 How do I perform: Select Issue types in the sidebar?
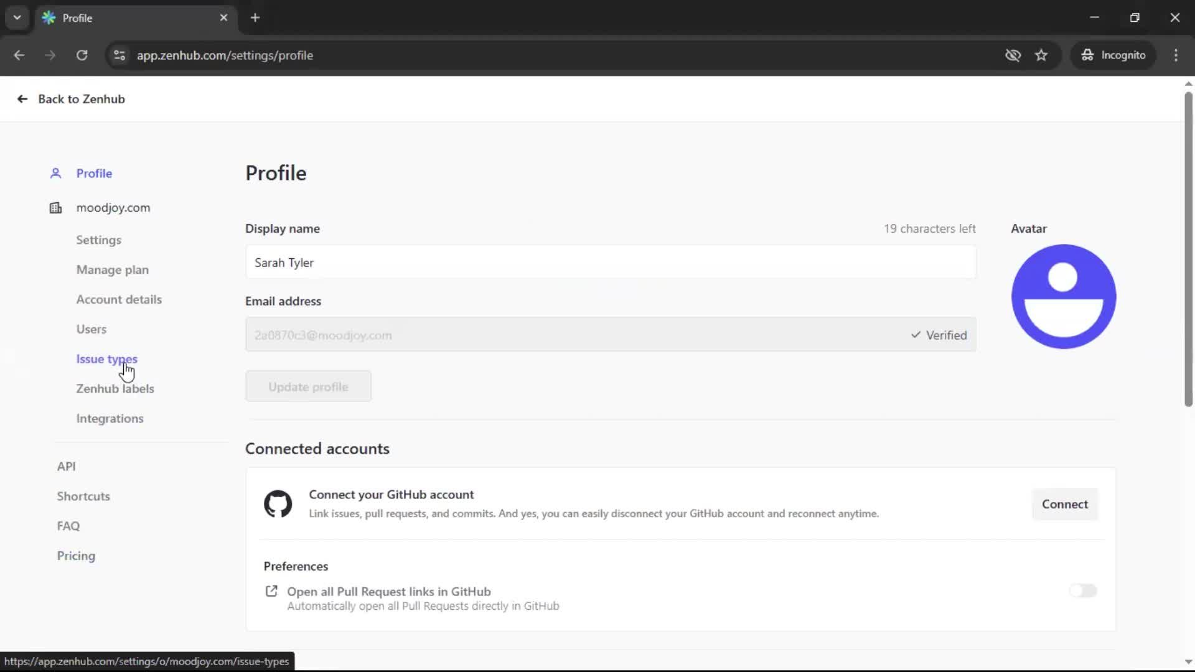(x=107, y=359)
